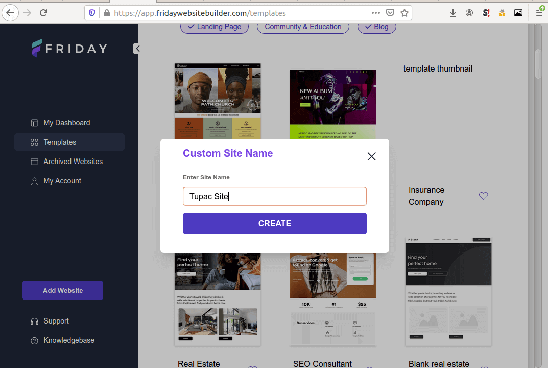This screenshot has height=368, width=548.
Task: Open the browser Downloads arrow icon
Action: pyautogui.click(x=453, y=13)
